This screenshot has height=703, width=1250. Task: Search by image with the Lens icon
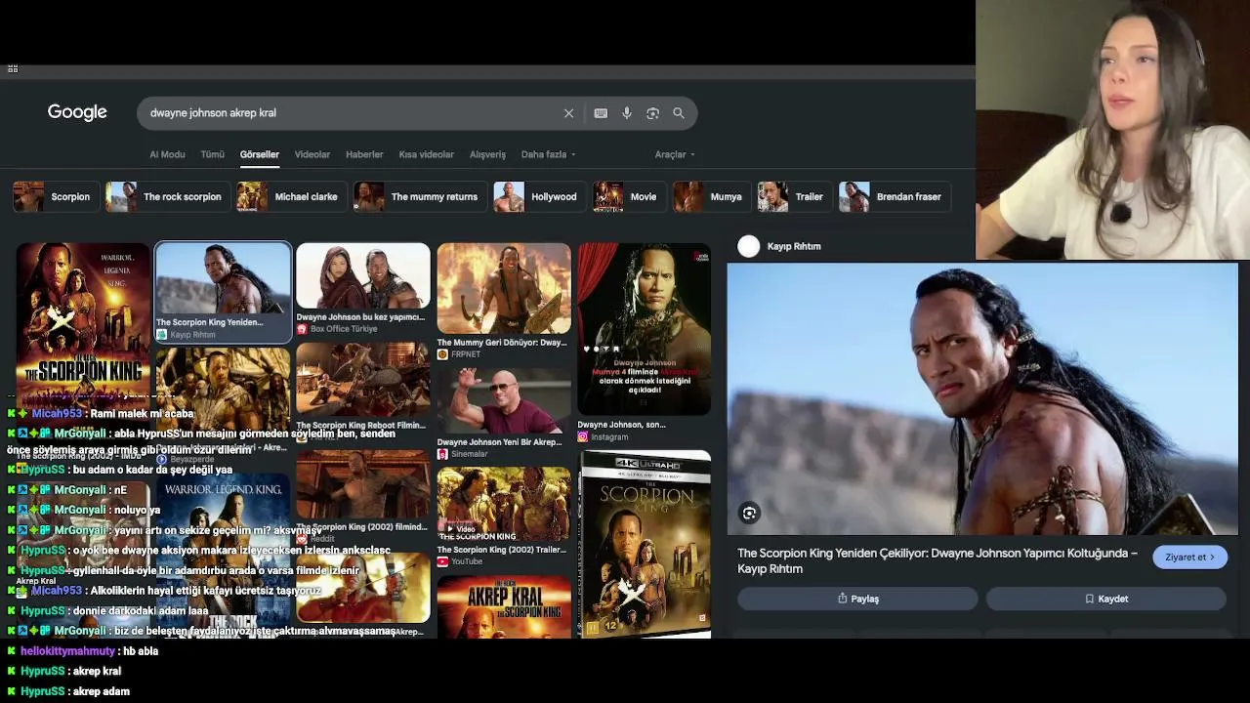tap(652, 113)
